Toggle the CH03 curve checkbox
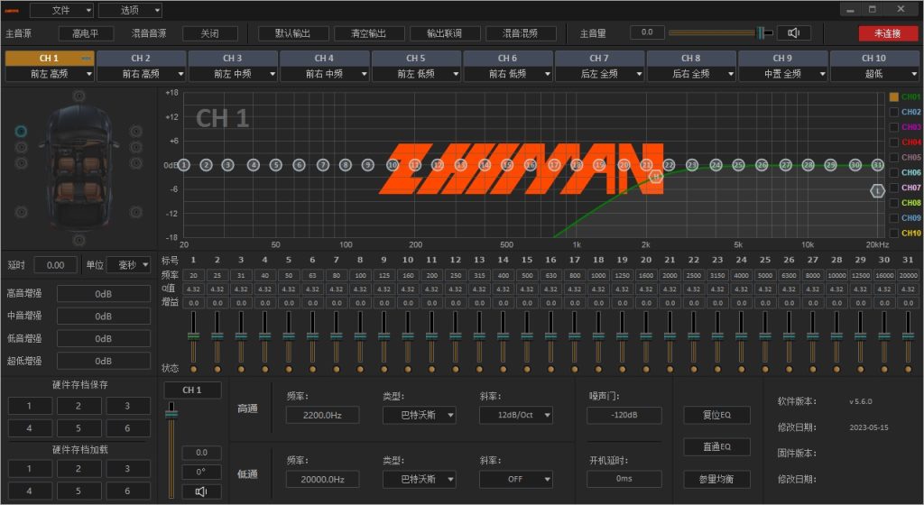The width and height of the screenshot is (924, 505). pos(894,127)
